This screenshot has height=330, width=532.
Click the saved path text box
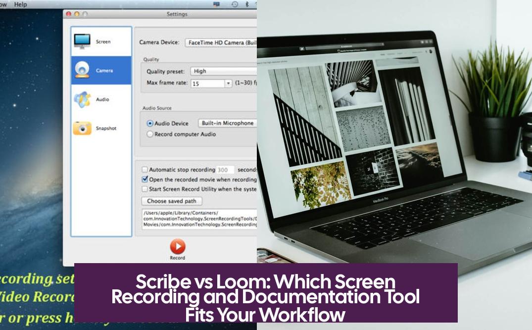pyautogui.click(x=199, y=219)
